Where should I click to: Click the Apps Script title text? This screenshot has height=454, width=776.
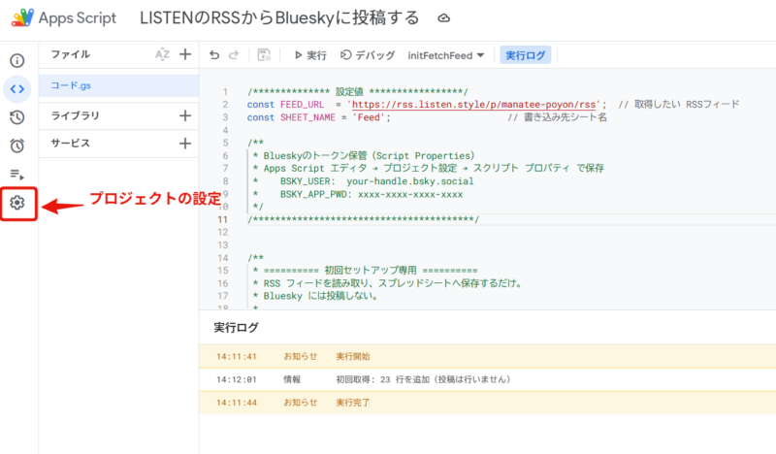[x=78, y=18]
